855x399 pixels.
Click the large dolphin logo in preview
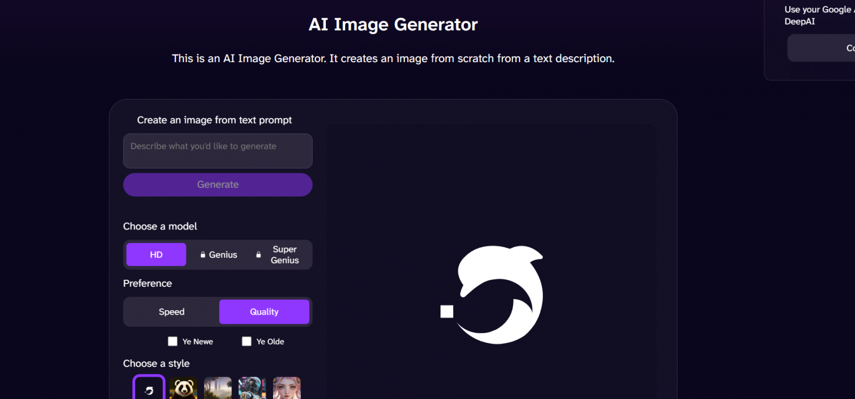pyautogui.click(x=500, y=295)
